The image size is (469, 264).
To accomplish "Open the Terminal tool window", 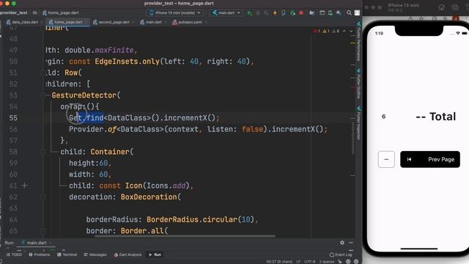I will 67,254.
